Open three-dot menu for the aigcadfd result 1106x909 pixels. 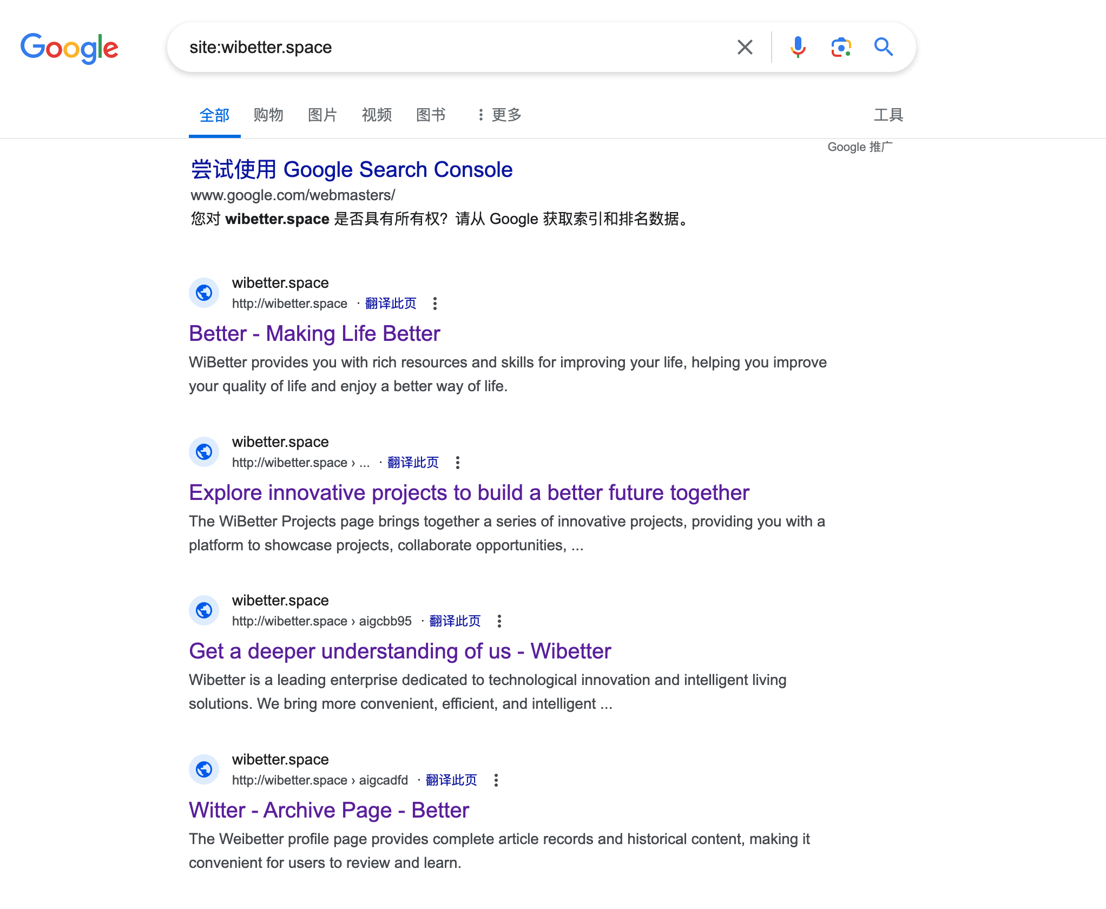[x=496, y=780]
